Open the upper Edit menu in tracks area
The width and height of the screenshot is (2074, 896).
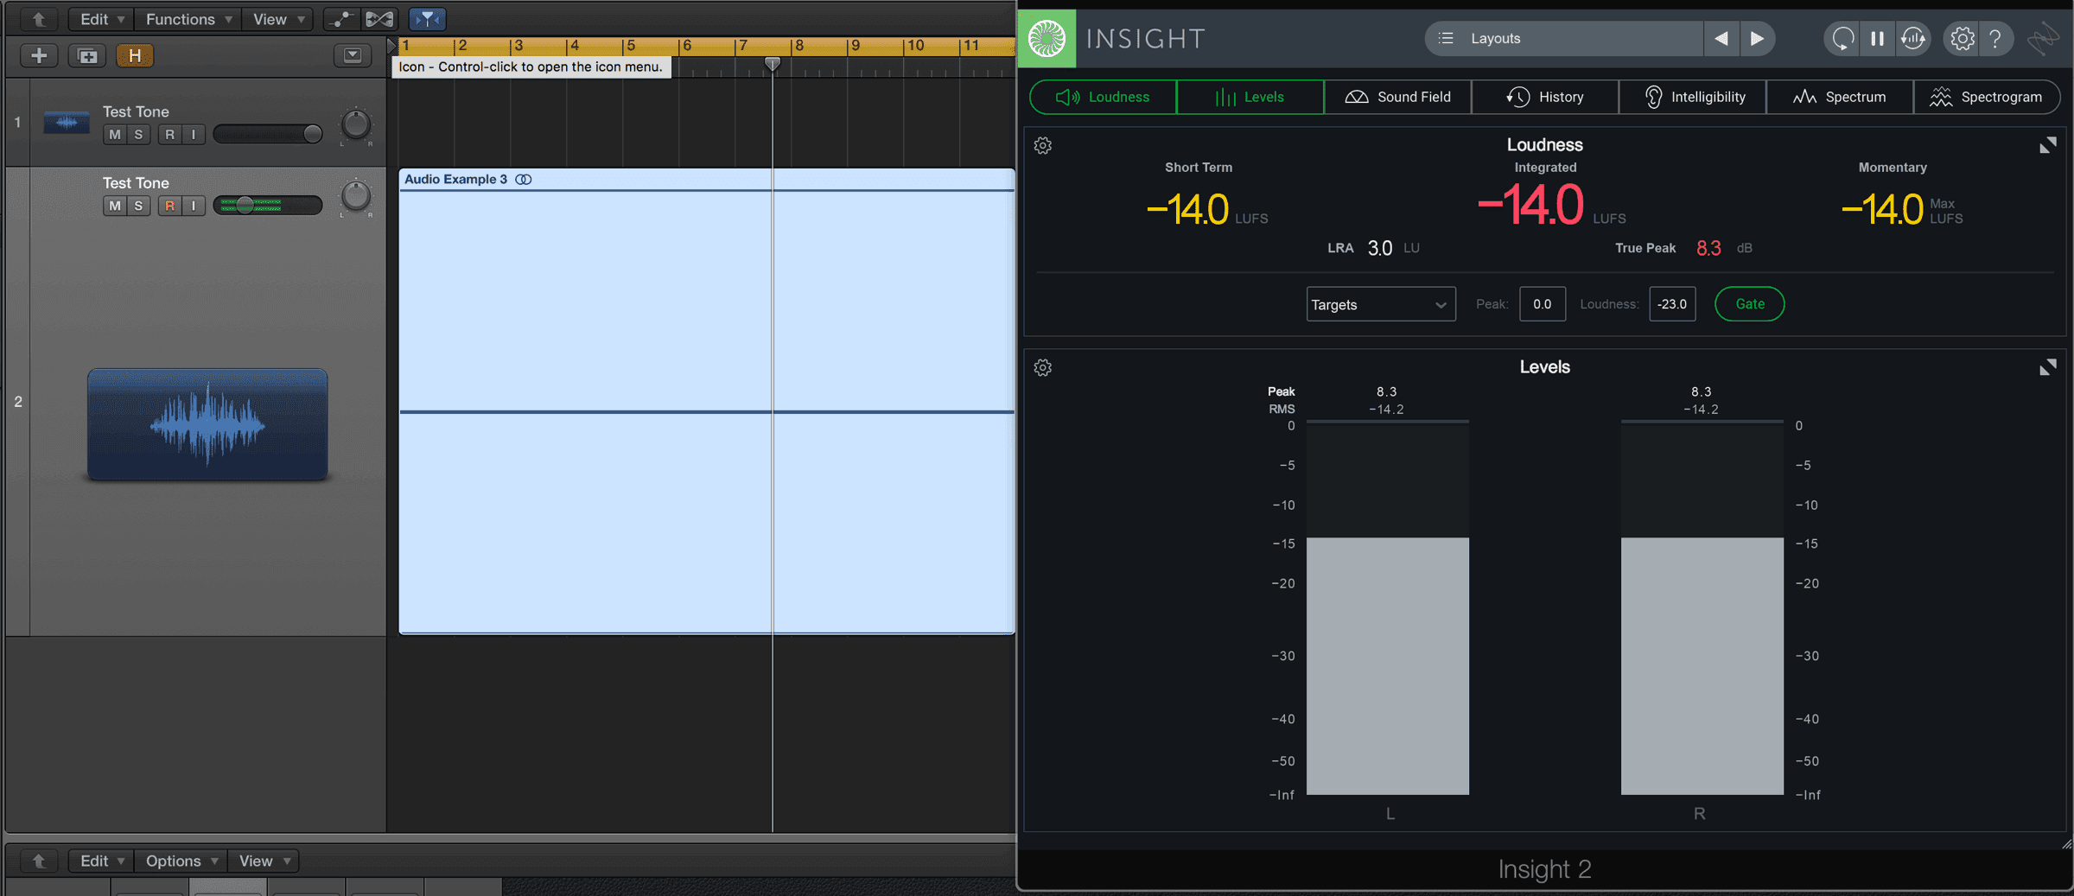101,19
